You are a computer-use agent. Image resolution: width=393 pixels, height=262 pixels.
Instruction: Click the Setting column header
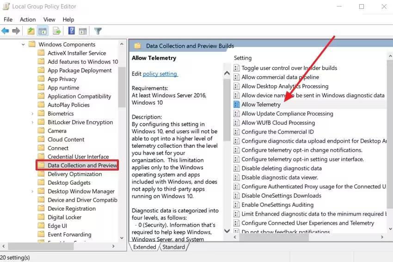coord(243,58)
